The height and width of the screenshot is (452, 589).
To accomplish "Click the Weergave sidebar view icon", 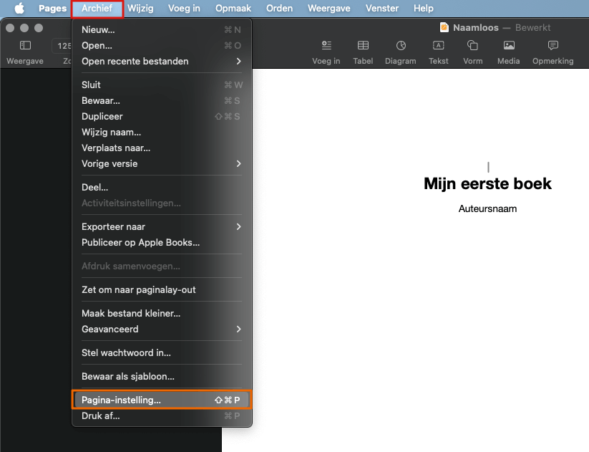I will tap(25, 46).
